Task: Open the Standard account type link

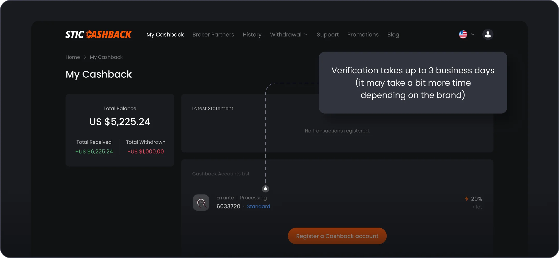Action: pyautogui.click(x=259, y=206)
